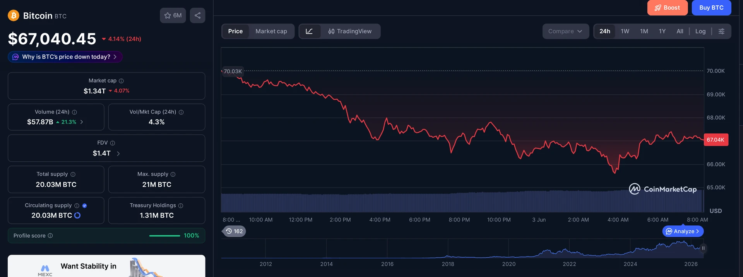
Task: Click MEXC logo in ad banner
Action: [45, 270]
